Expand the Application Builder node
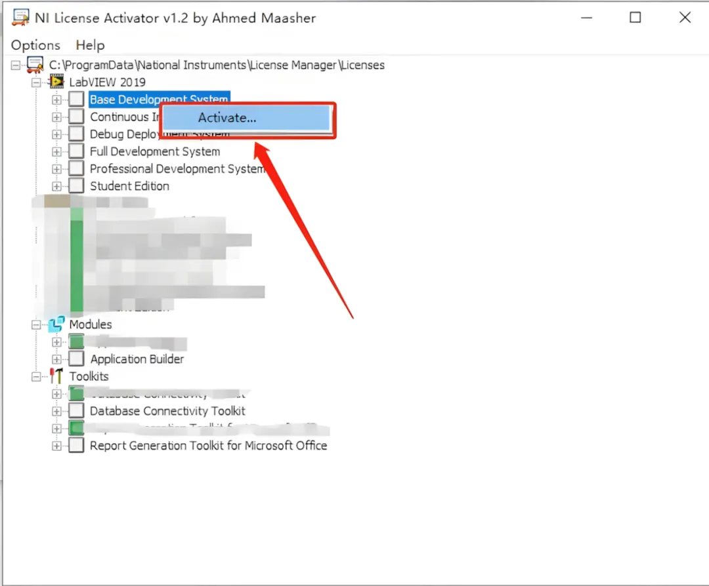709x586 pixels. click(x=56, y=359)
